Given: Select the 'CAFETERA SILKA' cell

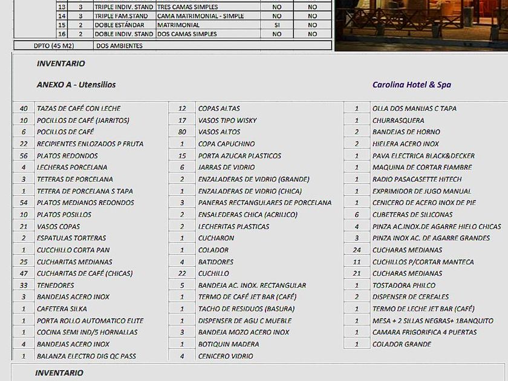Looking at the screenshot, I should [x=62, y=309].
